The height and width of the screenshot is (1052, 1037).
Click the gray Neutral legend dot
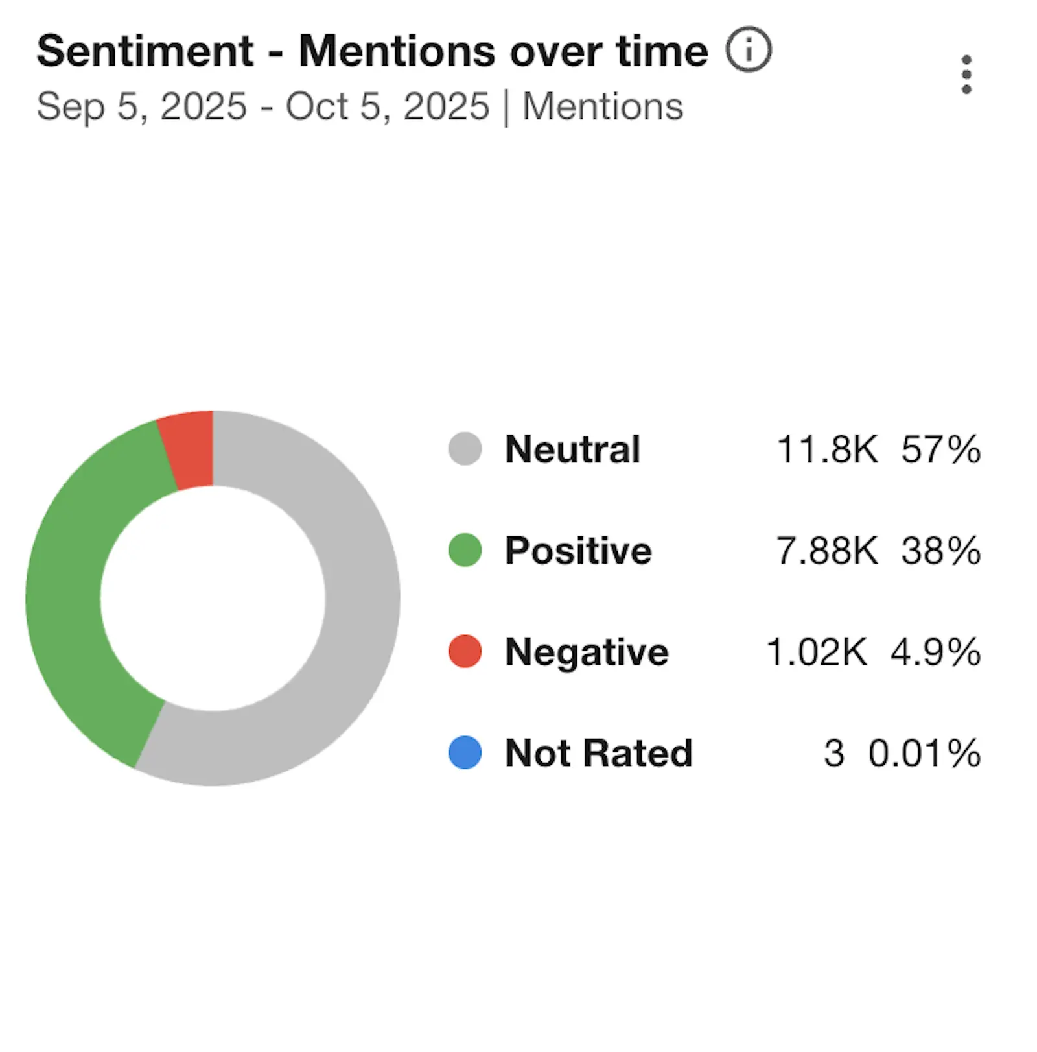click(x=464, y=449)
